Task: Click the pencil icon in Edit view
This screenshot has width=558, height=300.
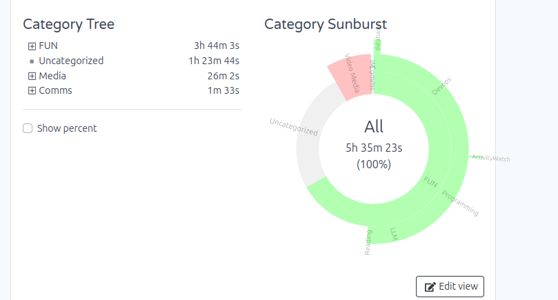Action: (430, 287)
